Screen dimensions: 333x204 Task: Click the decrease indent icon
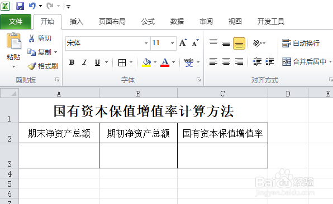click(x=257, y=62)
